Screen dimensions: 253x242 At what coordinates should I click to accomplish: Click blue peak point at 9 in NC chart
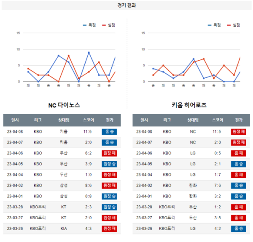click(89, 53)
